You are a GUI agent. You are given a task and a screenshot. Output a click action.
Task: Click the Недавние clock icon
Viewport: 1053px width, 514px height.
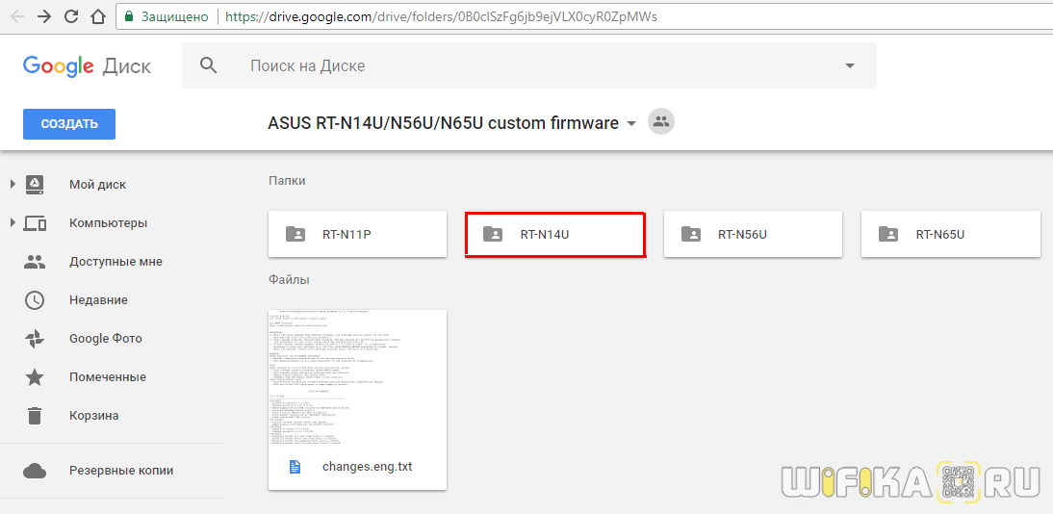35,299
